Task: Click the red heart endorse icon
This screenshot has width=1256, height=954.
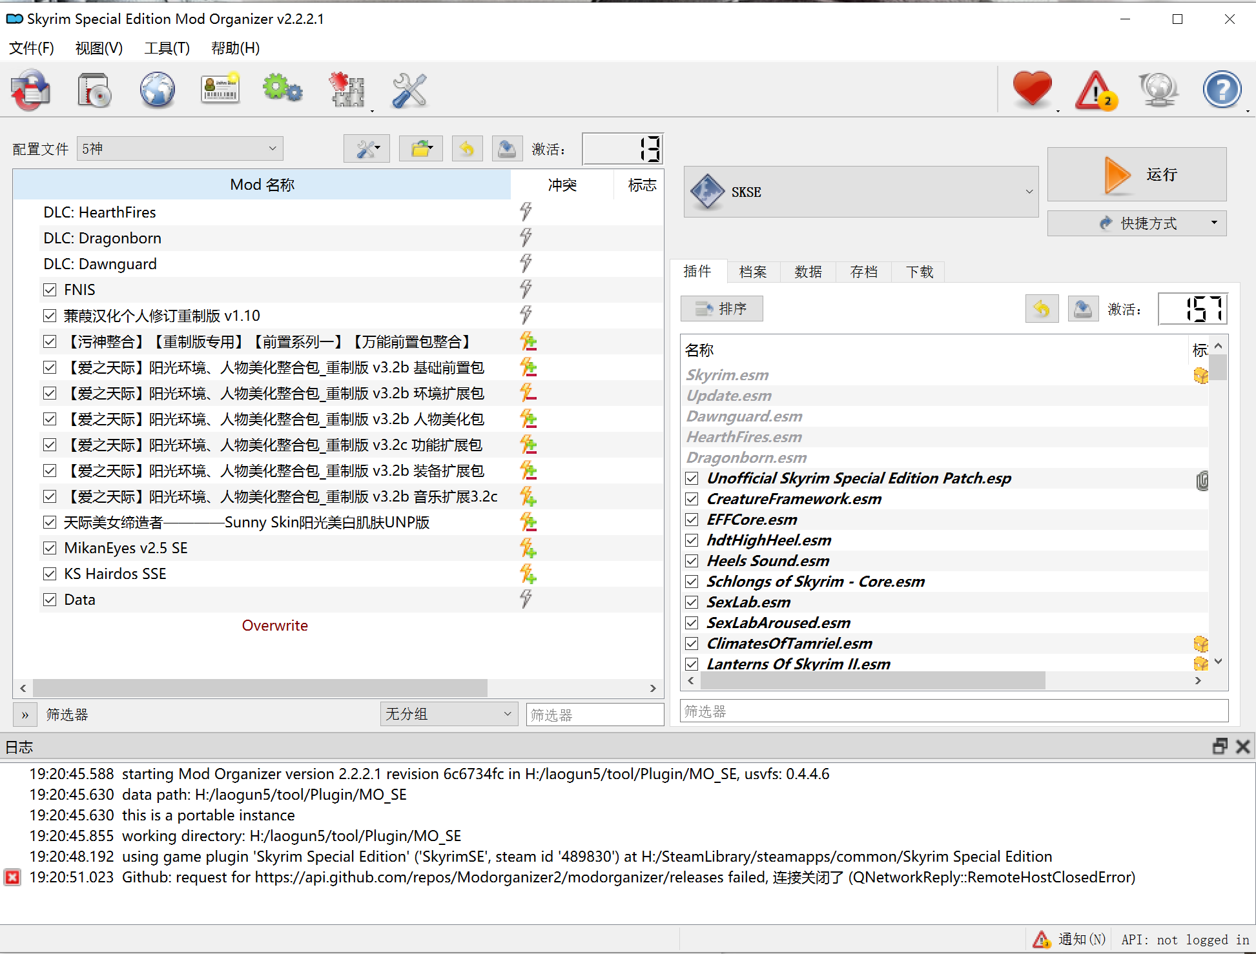Action: 1032,90
